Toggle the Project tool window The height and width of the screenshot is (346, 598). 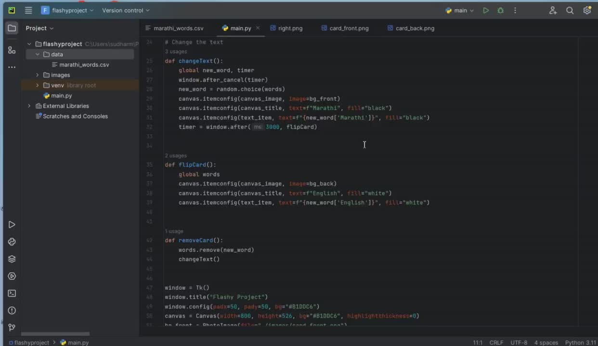[12, 28]
